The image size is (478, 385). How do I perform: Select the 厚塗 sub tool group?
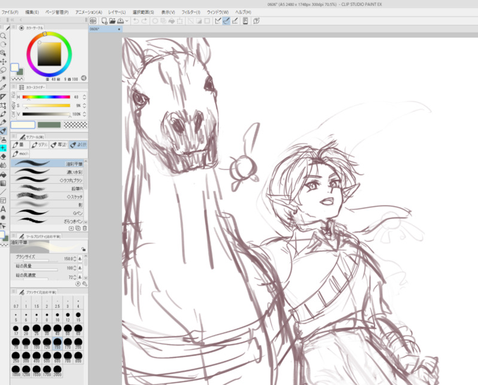[x=59, y=145]
